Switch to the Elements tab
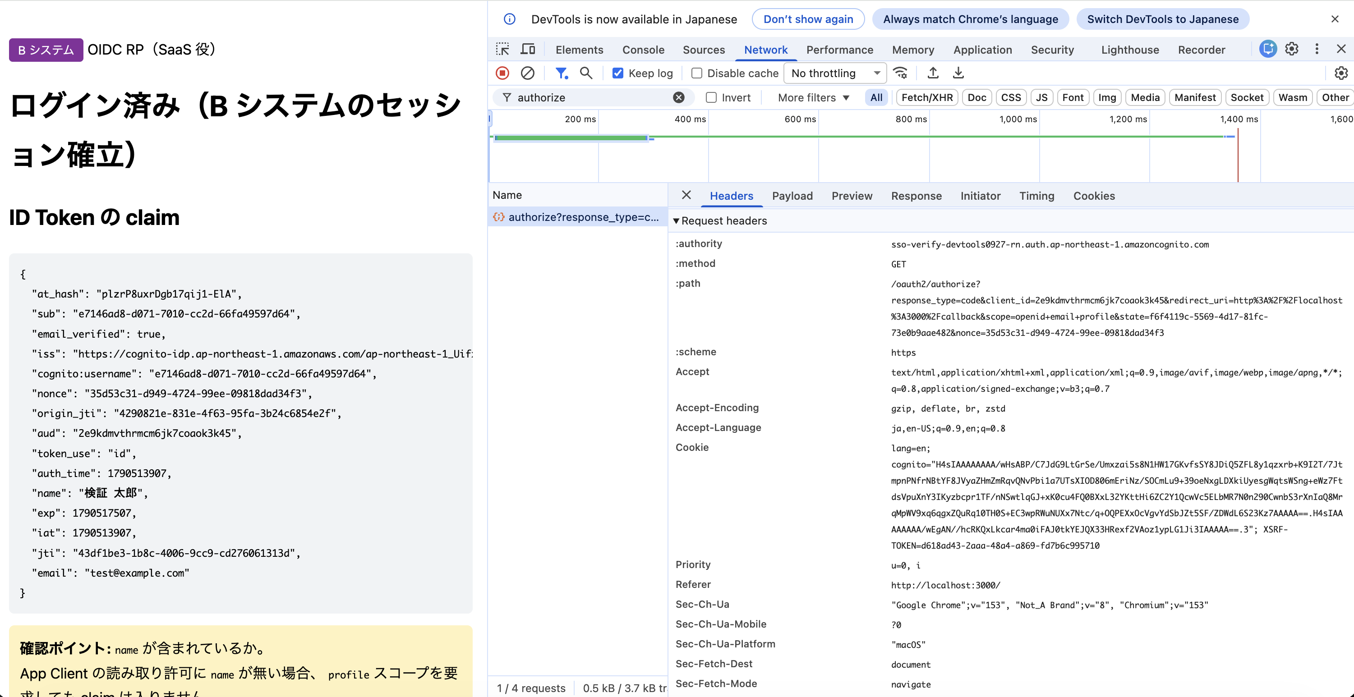The width and height of the screenshot is (1354, 697). 579,50
